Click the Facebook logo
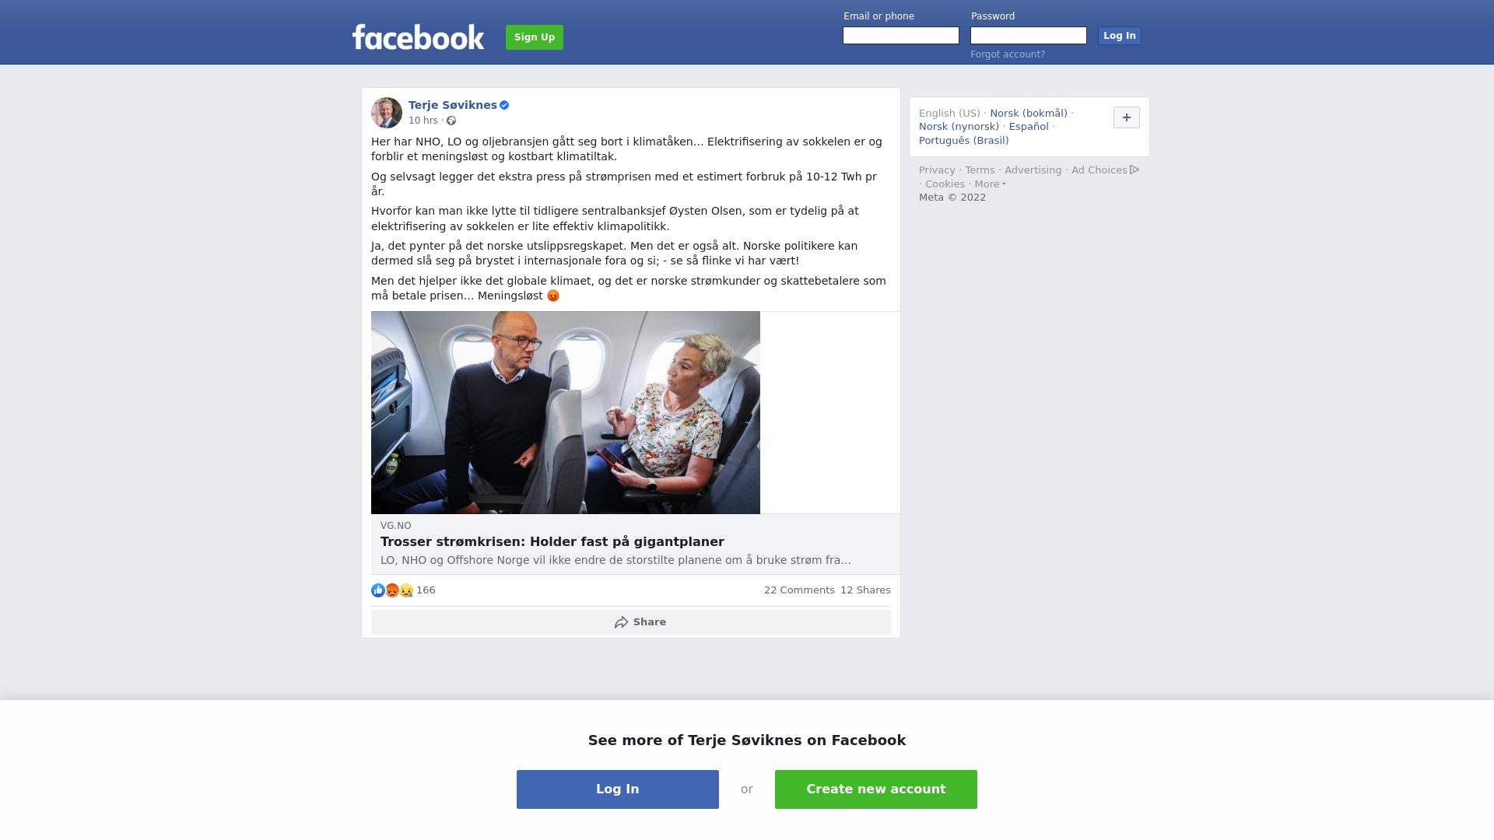The height and width of the screenshot is (840, 1494). pos(418,37)
